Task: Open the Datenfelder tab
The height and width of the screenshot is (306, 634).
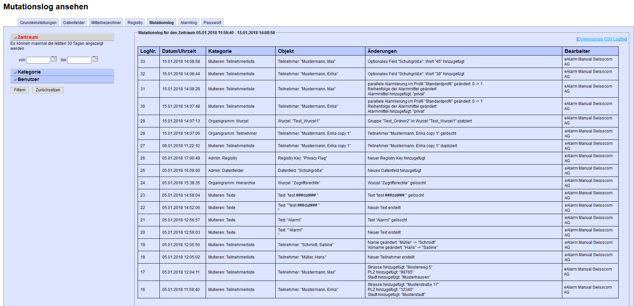Action: tap(74, 23)
